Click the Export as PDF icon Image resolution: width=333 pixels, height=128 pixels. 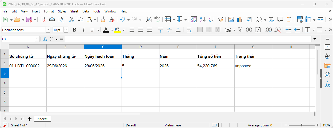(x=43, y=19)
